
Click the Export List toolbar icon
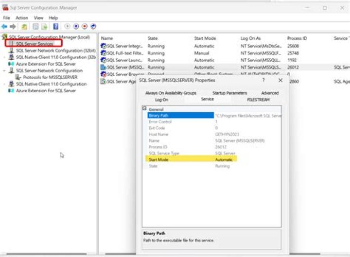[44, 27]
